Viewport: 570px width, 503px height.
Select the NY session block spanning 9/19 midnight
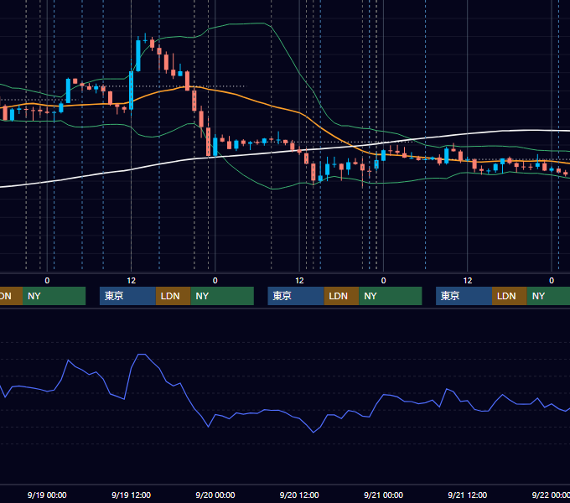point(54,296)
